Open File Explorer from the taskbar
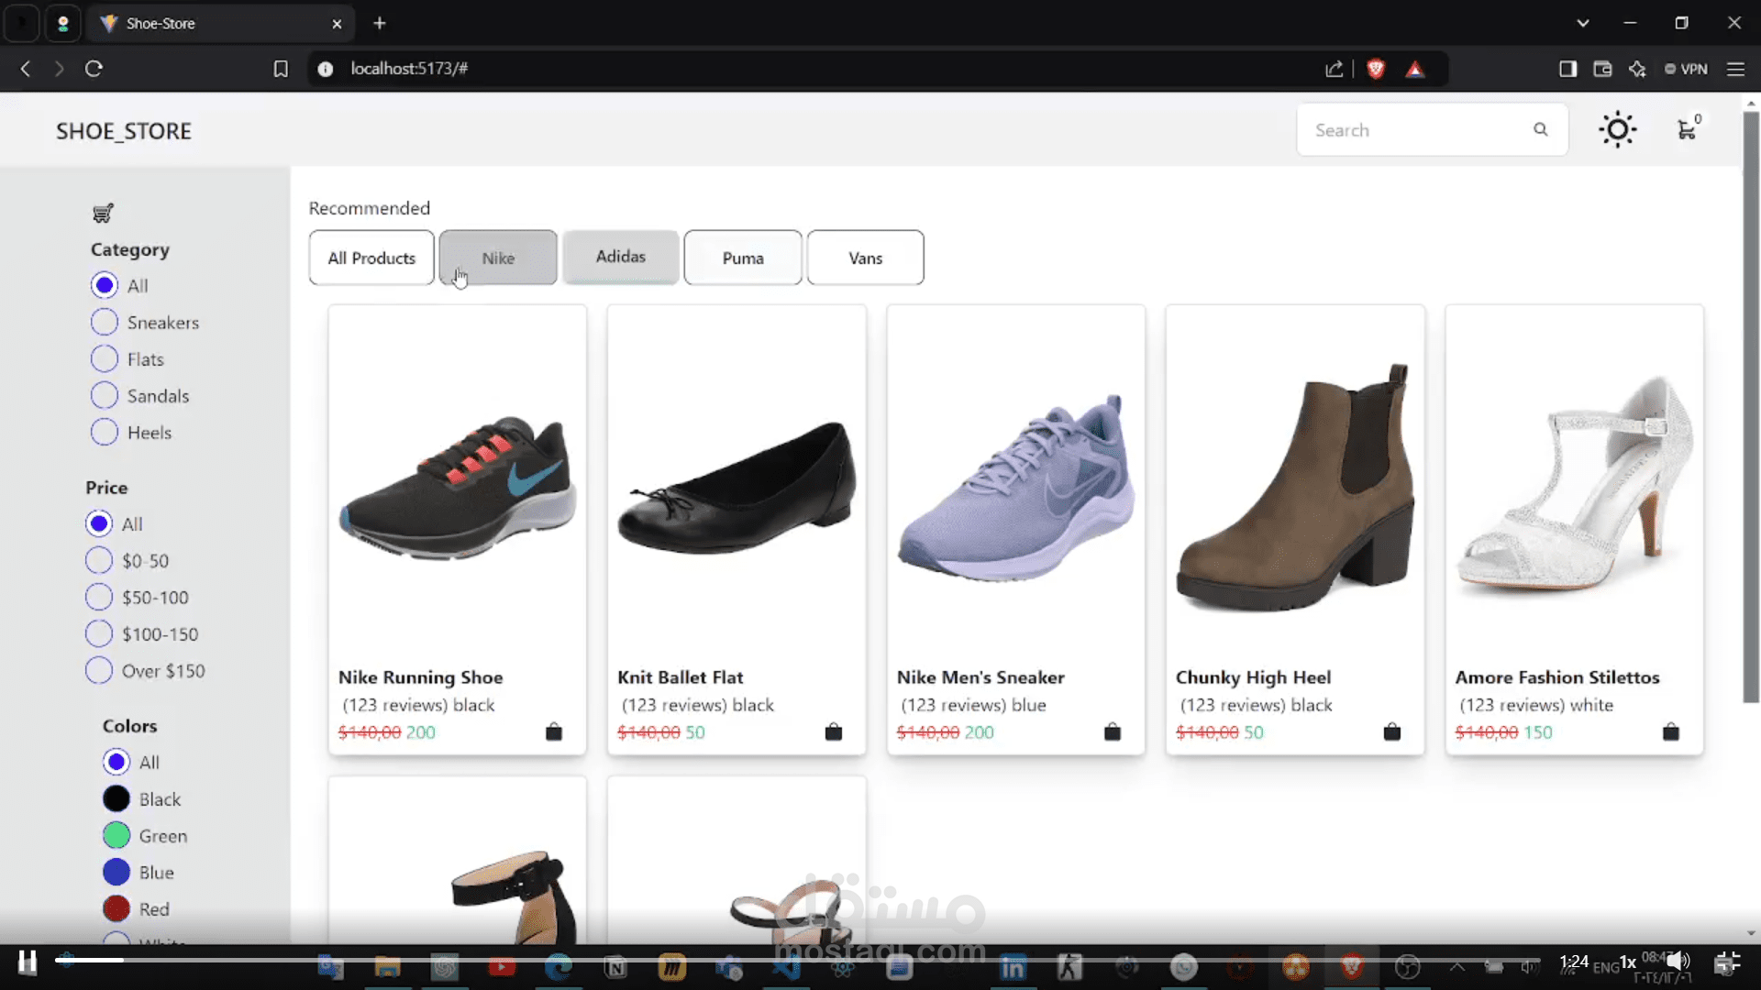 click(387, 967)
